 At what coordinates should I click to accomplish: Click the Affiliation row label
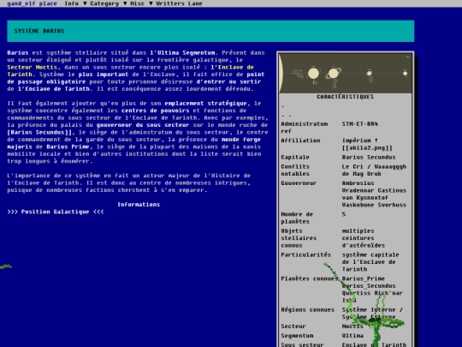(300, 141)
